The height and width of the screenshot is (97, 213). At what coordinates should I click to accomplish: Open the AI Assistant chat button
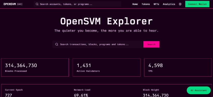[x=199, y=90]
